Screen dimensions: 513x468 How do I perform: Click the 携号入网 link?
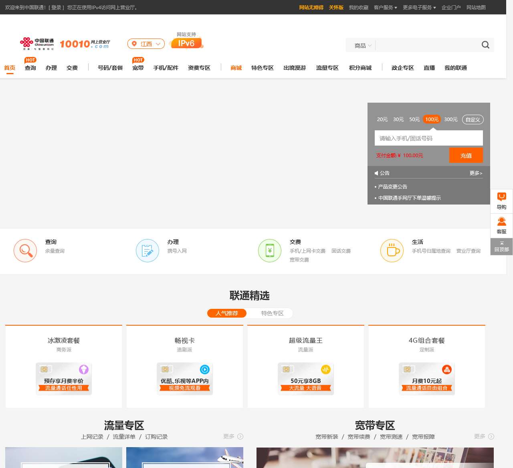[x=177, y=251]
